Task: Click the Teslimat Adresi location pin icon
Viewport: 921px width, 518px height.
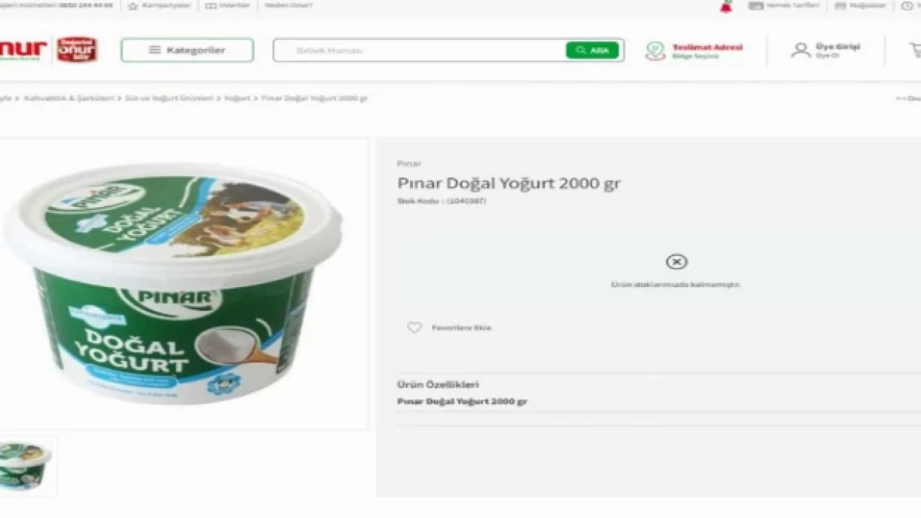Action: pos(655,50)
